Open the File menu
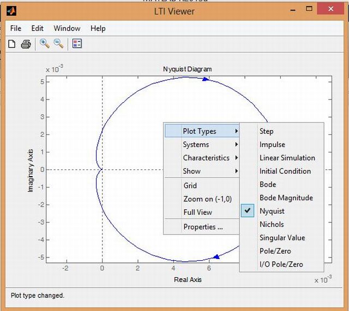The height and width of the screenshot is (311, 349). tap(16, 28)
